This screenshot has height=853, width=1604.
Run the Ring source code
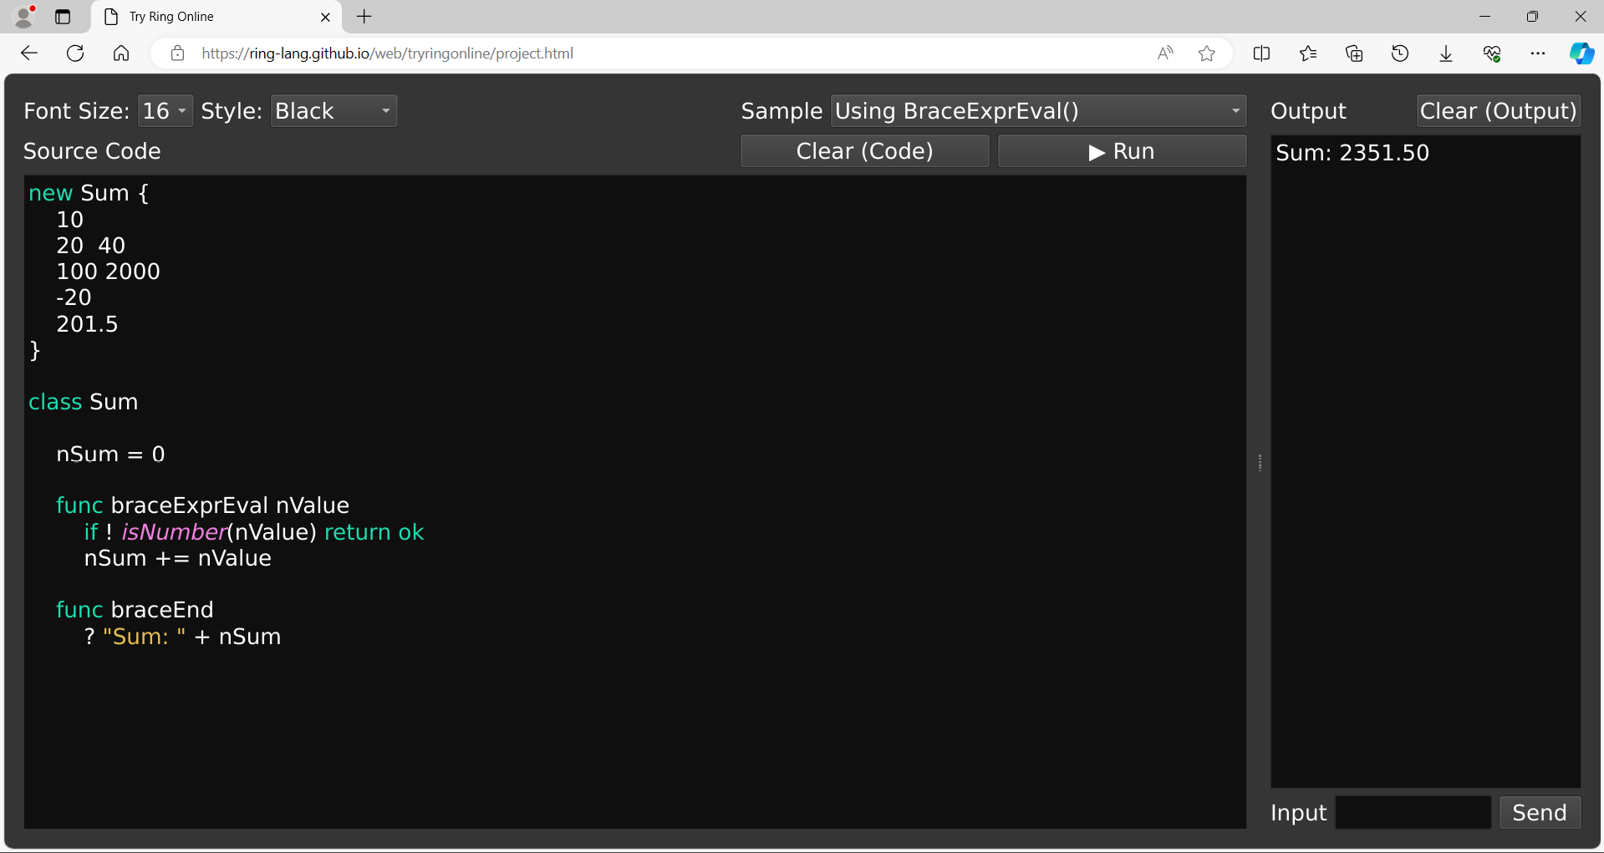click(x=1122, y=151)
